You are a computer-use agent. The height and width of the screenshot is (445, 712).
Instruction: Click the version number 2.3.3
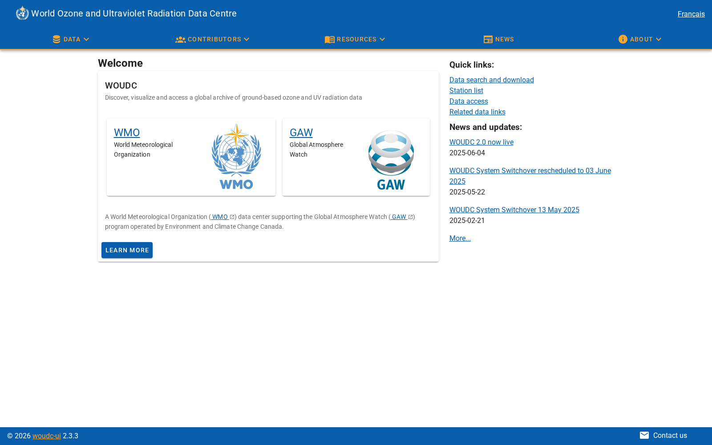pyautogui.click(x=70, y=436)
